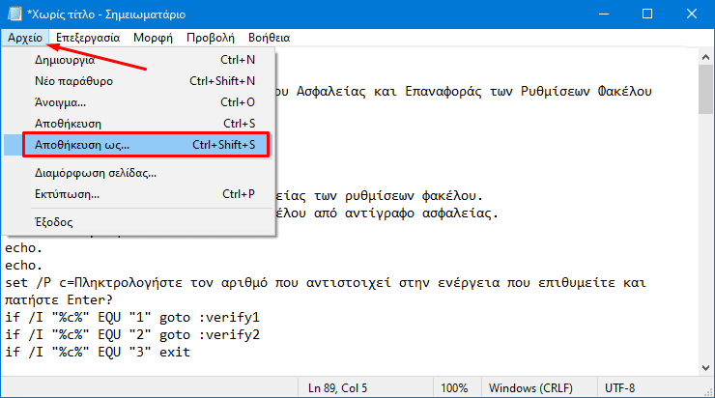The width and height of the screenshot is (715, 398).
Task: Click the text 'αντίγραφο ασφαλείας.' in editor
Action: pos(421,213)
